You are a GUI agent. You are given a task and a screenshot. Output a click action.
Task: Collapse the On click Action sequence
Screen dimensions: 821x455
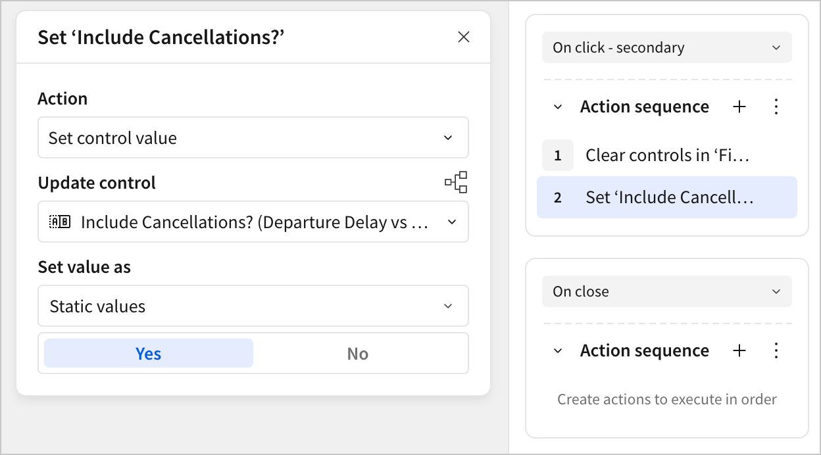pos(558,107)
